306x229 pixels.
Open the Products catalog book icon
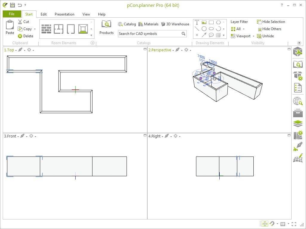pyautogui.click(x=106, y=24)
